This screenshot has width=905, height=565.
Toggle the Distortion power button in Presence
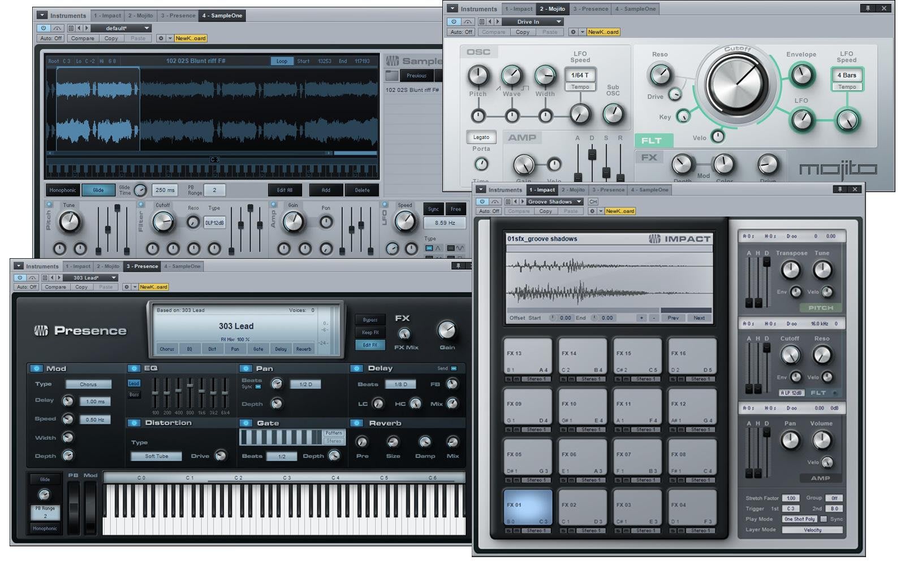(134, 423)
